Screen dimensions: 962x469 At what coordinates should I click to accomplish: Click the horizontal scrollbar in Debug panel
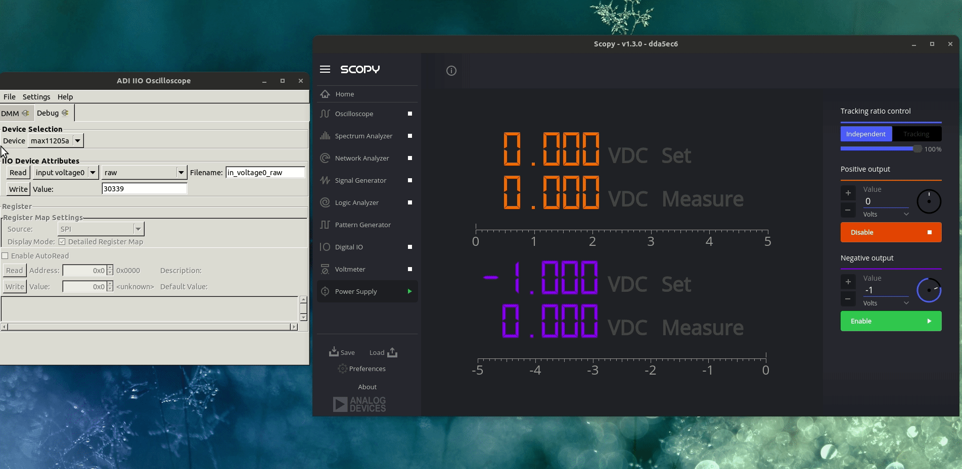tap(149, 327)
